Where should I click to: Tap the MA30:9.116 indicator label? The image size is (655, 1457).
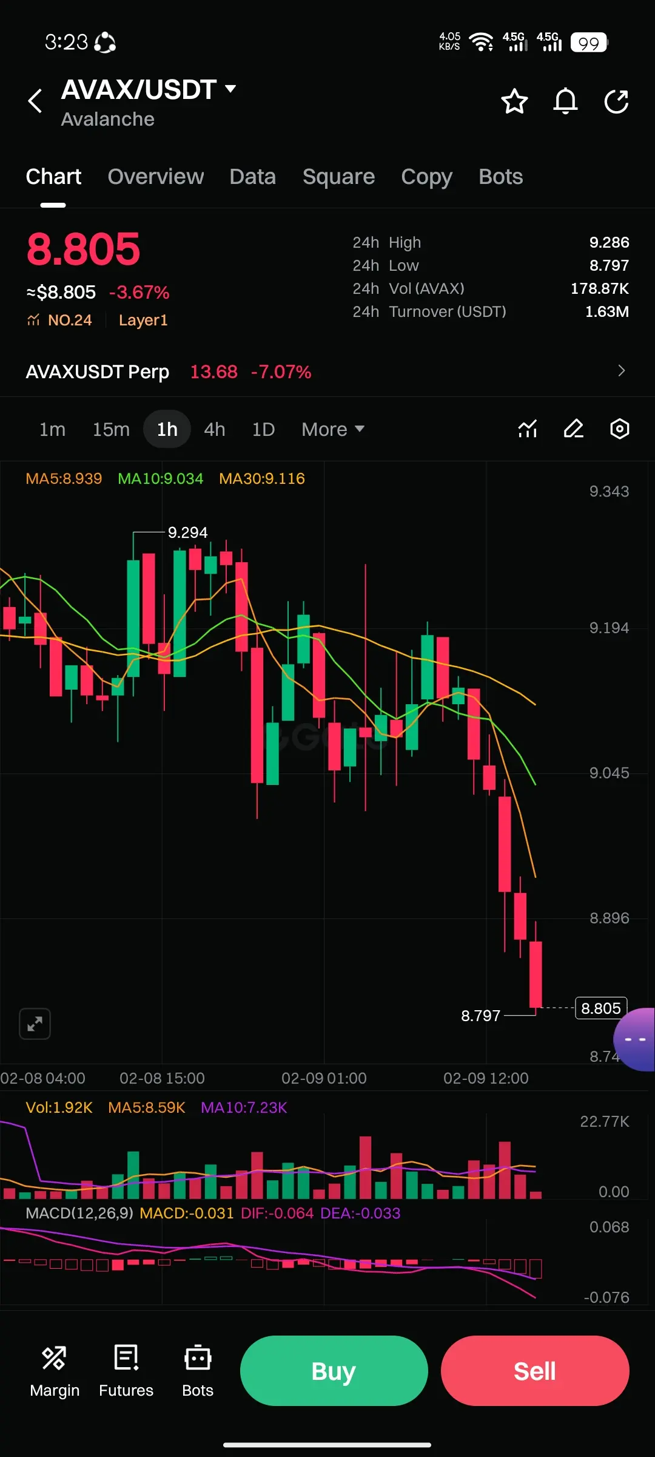coord(262,478)
